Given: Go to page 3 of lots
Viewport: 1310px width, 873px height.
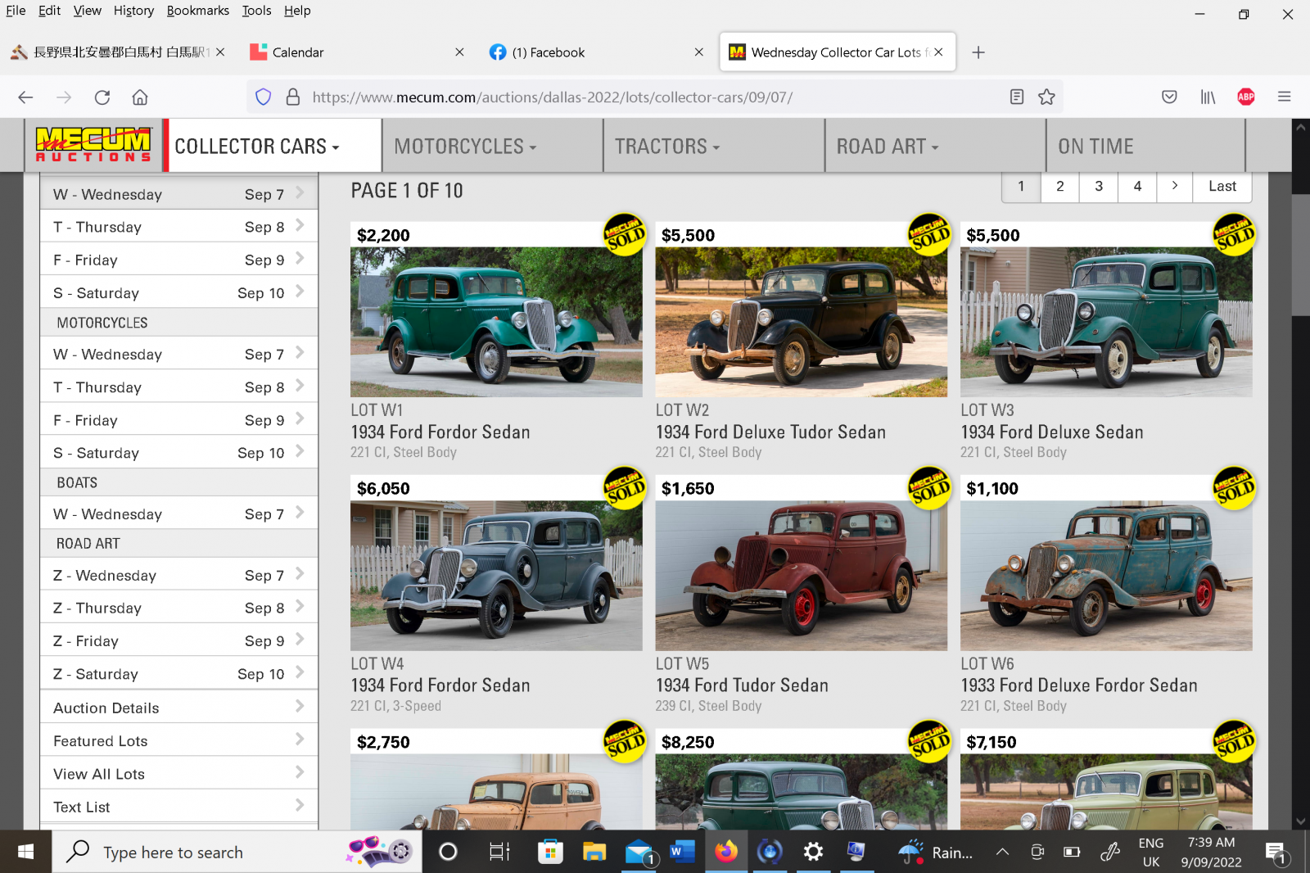Looking at the screenshot, I should [x=1098, y=187].
